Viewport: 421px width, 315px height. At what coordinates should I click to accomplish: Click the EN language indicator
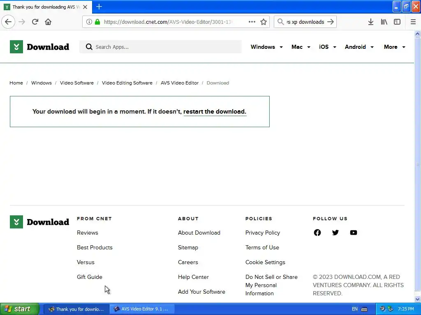coord(355,309)
